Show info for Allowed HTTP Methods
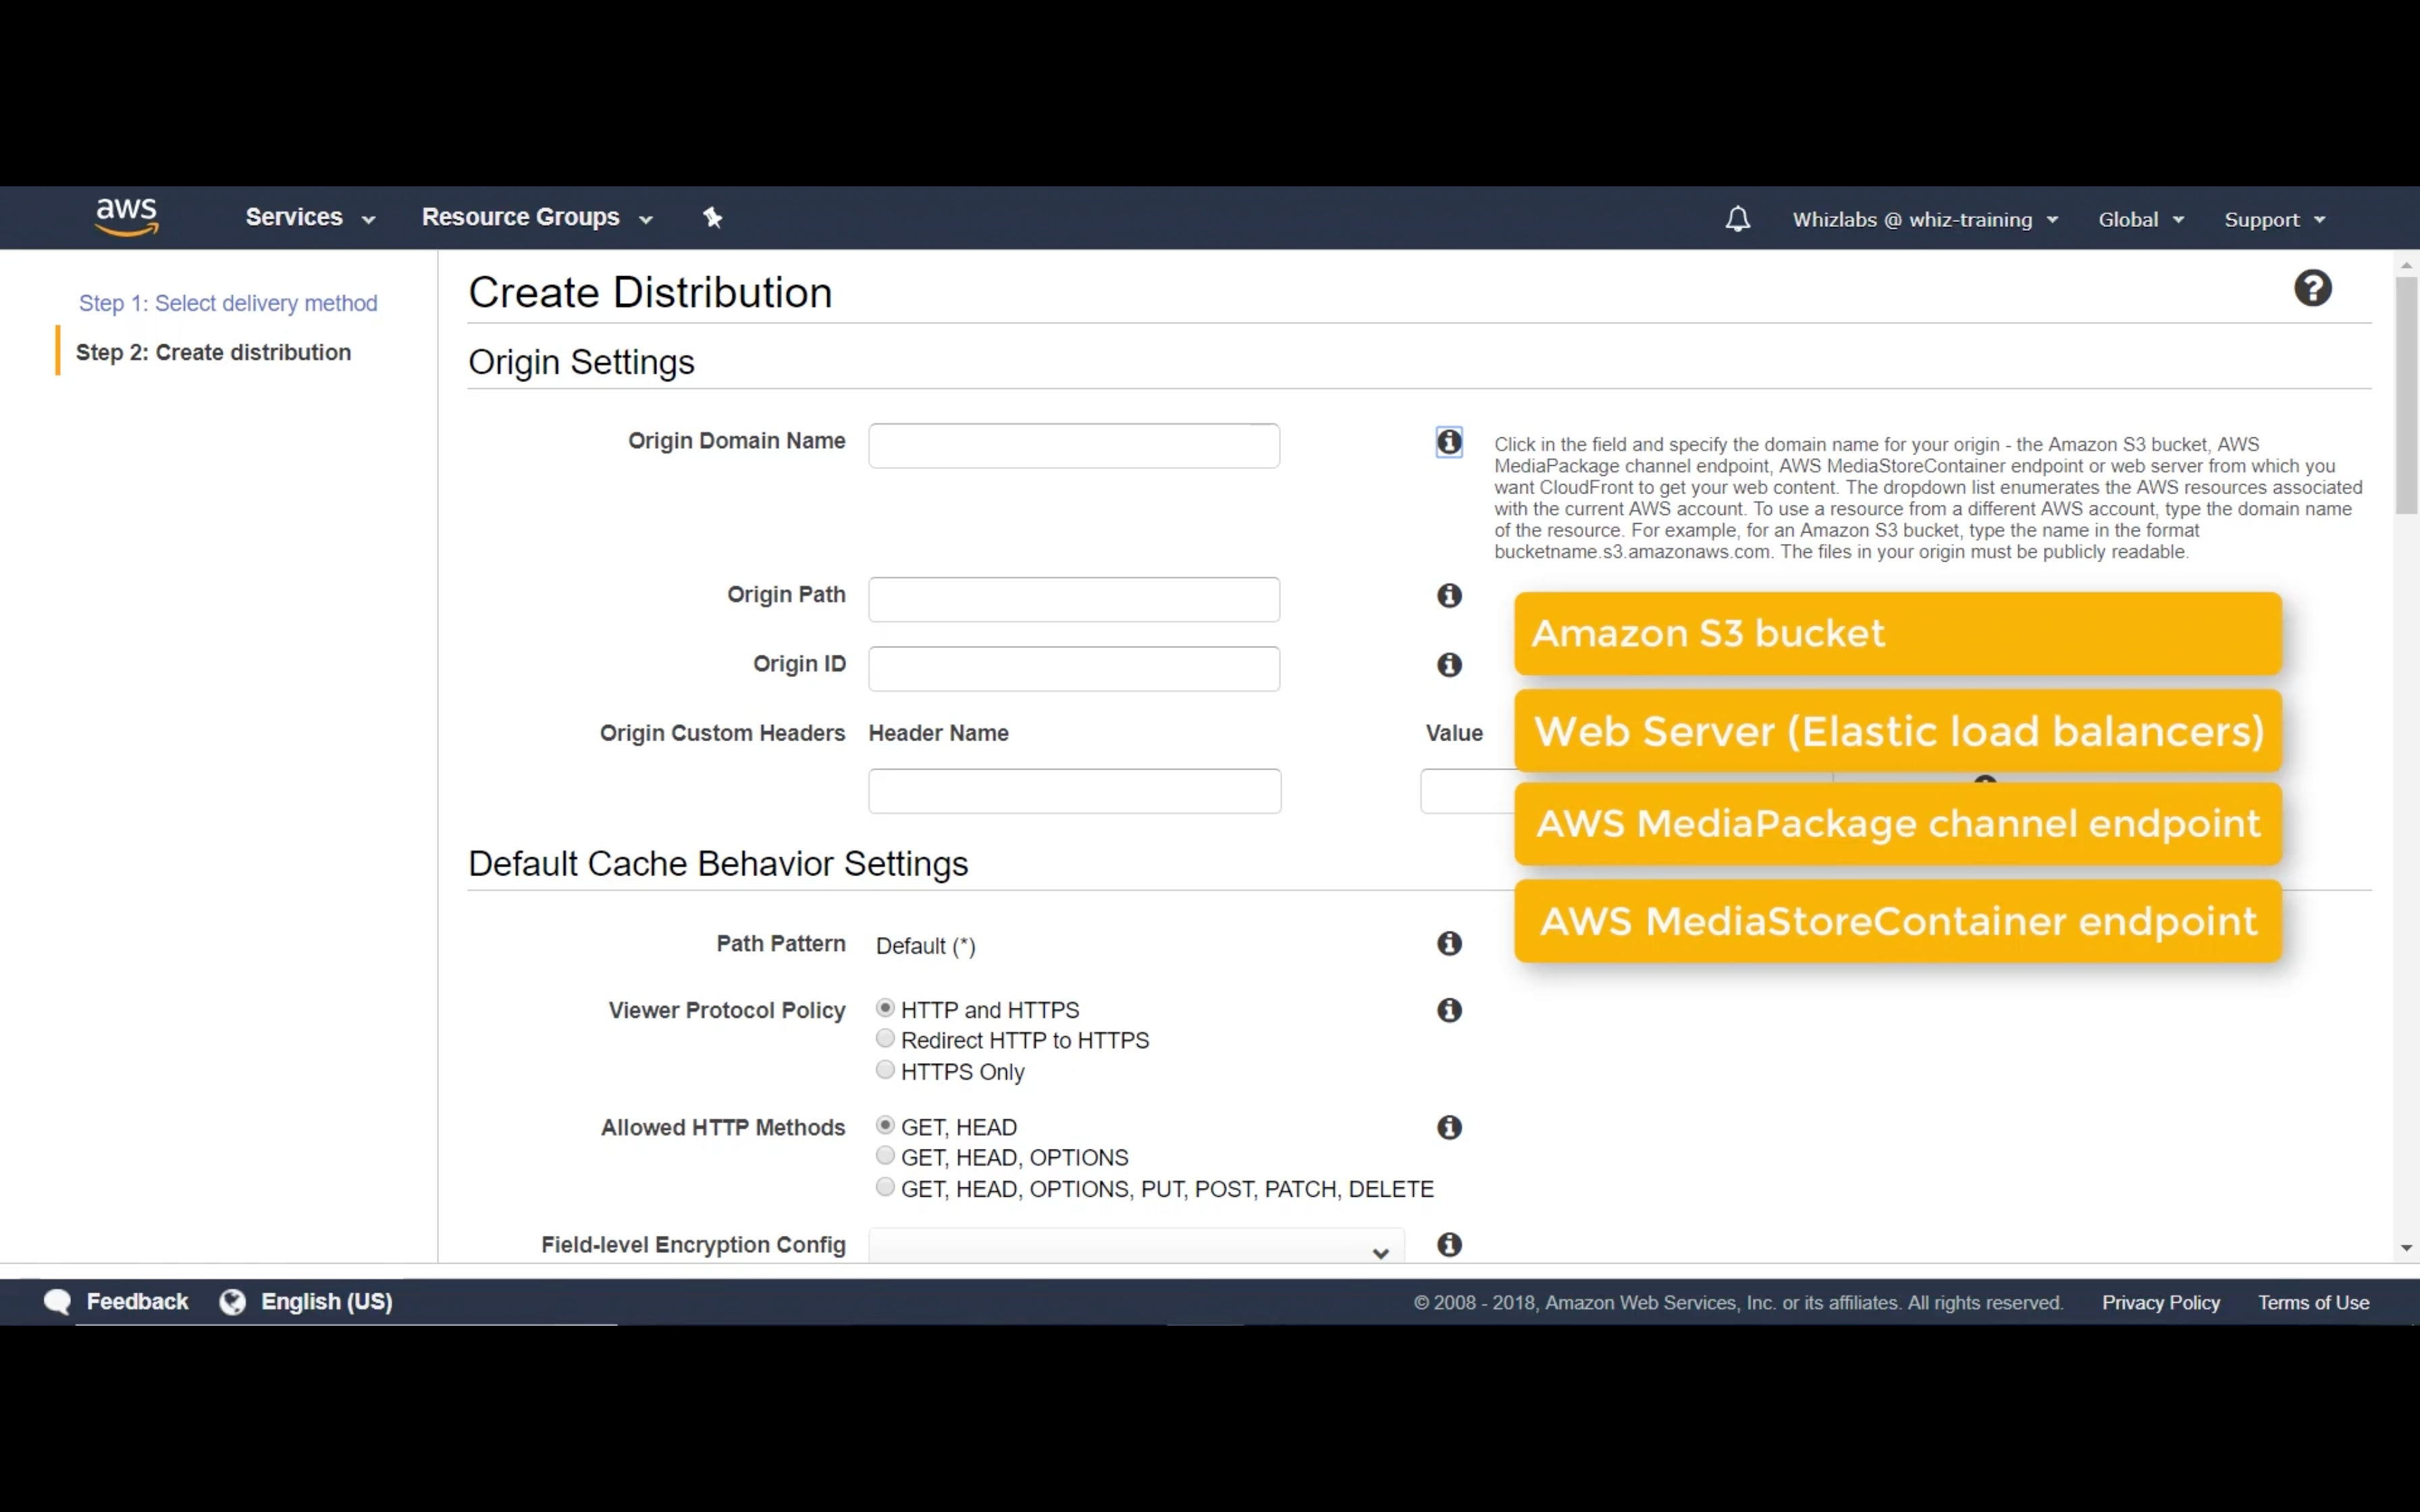2420x1512 pixels. (1449, 1128)
